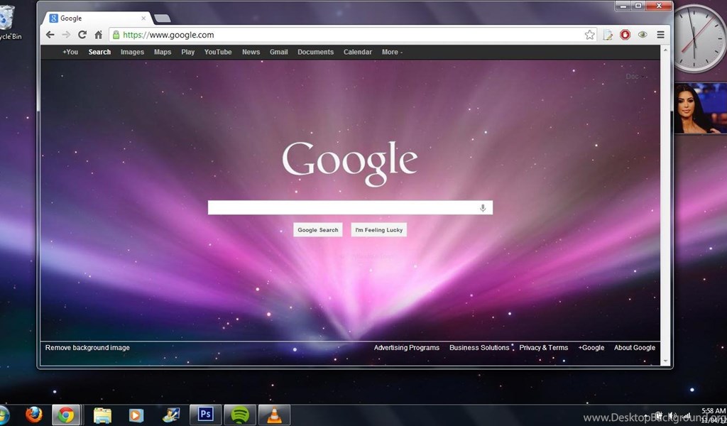Viewport: 727px width, 426px height.
Task: Click the network signal icon in the system tray
Action: pos(687,416)
